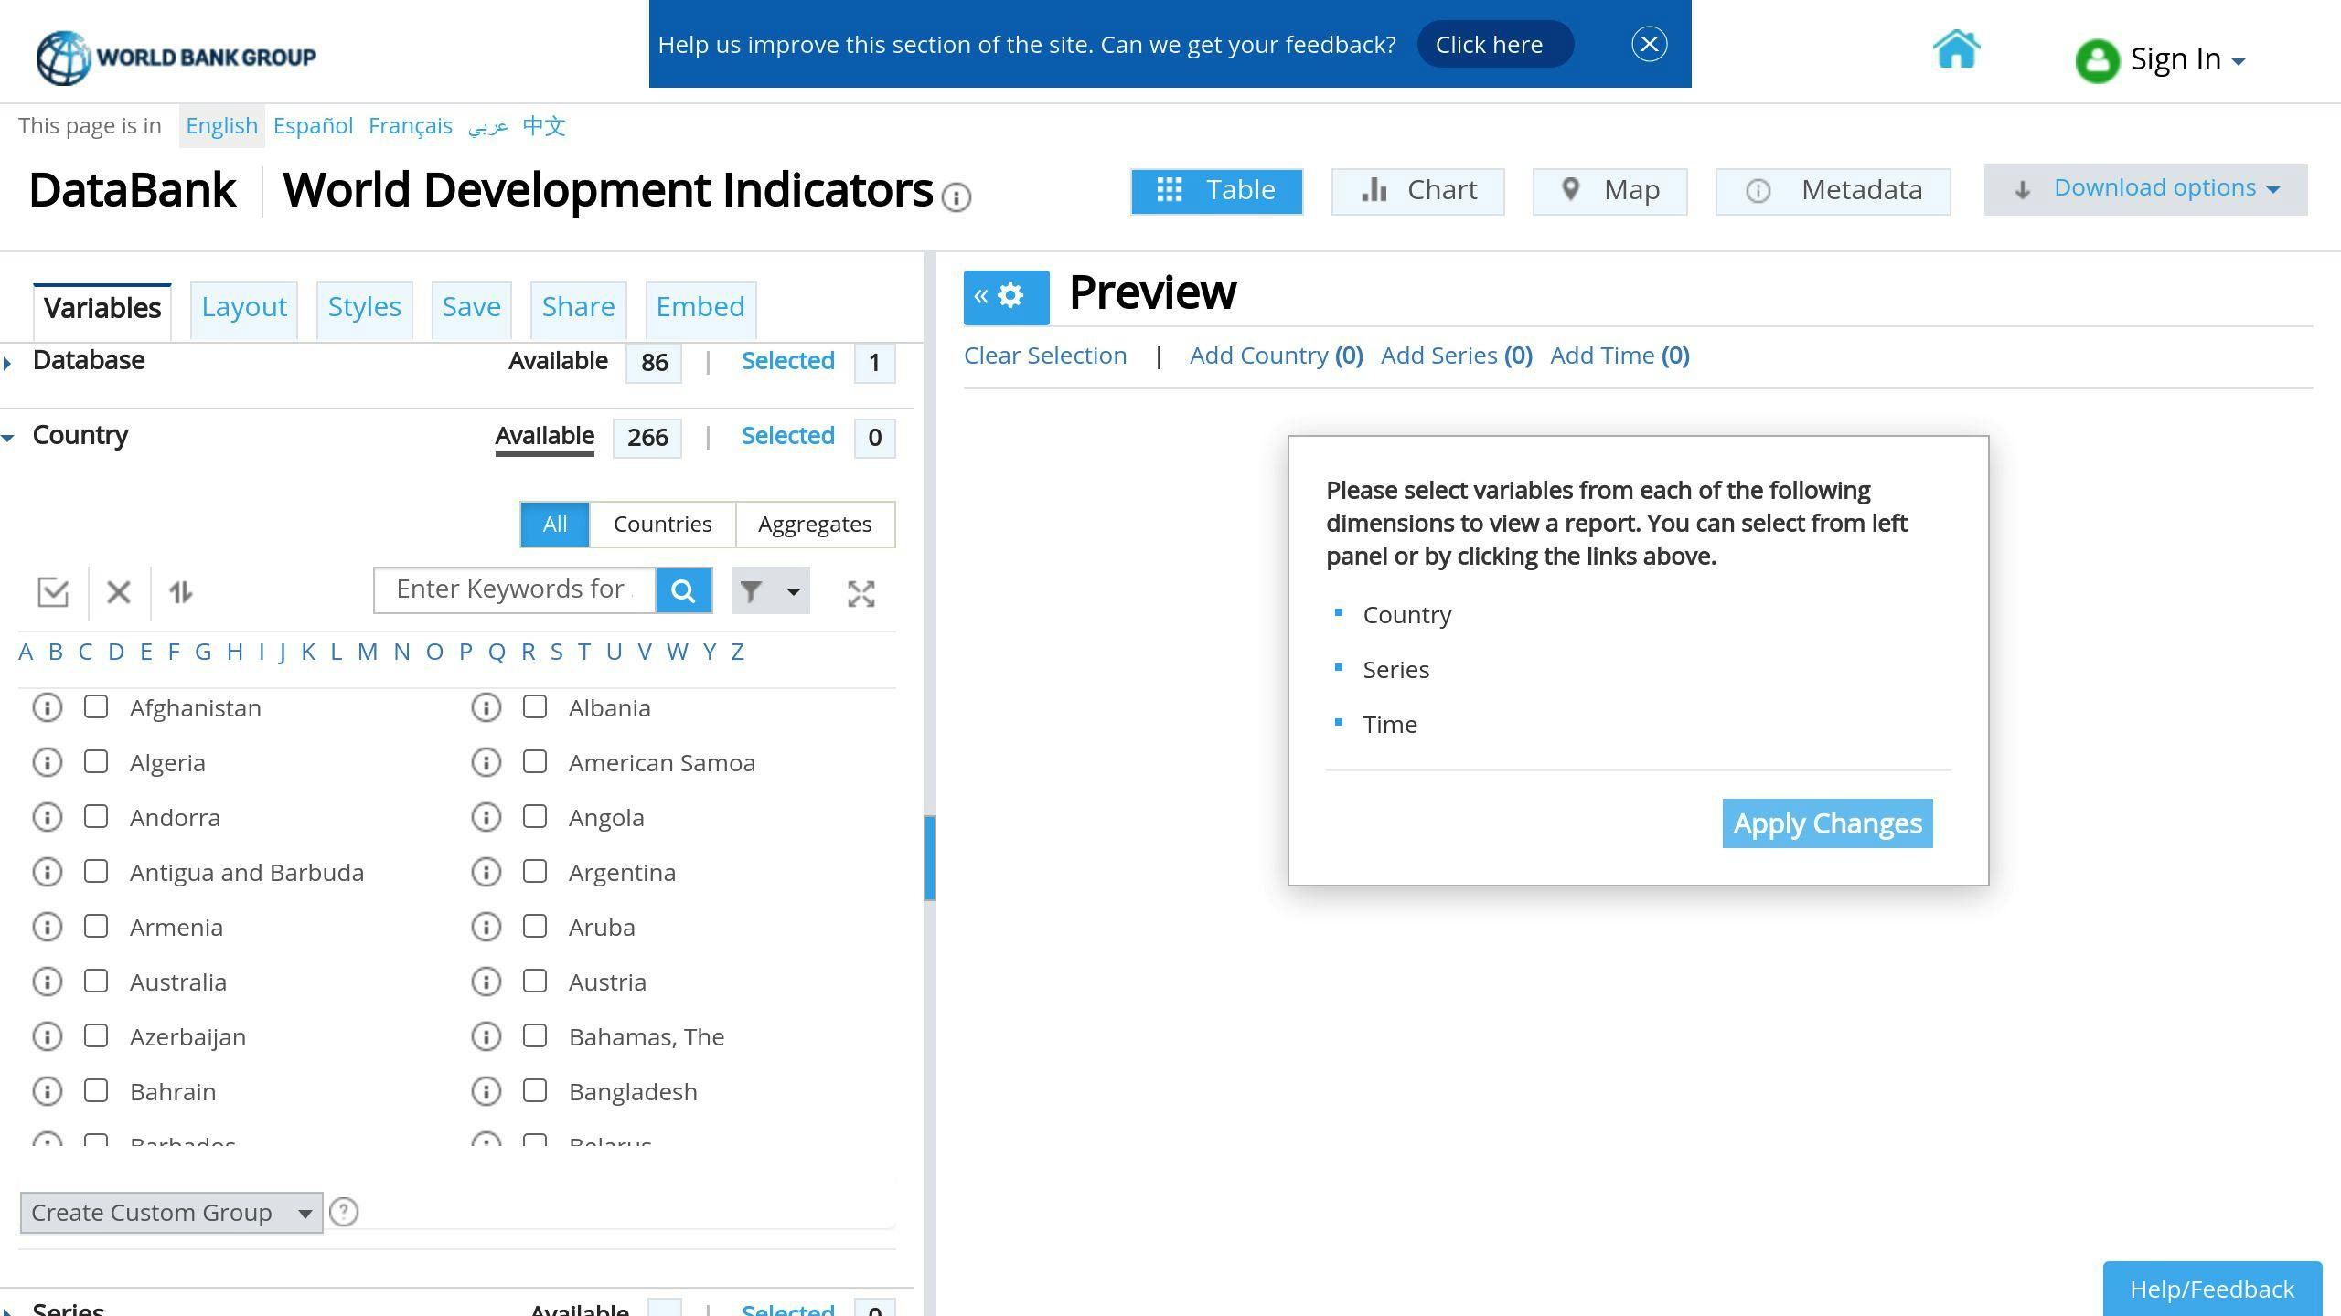Check the Azerbaijan checkbox
Screen dimensions: 2341x1316
click(96, 1035)
